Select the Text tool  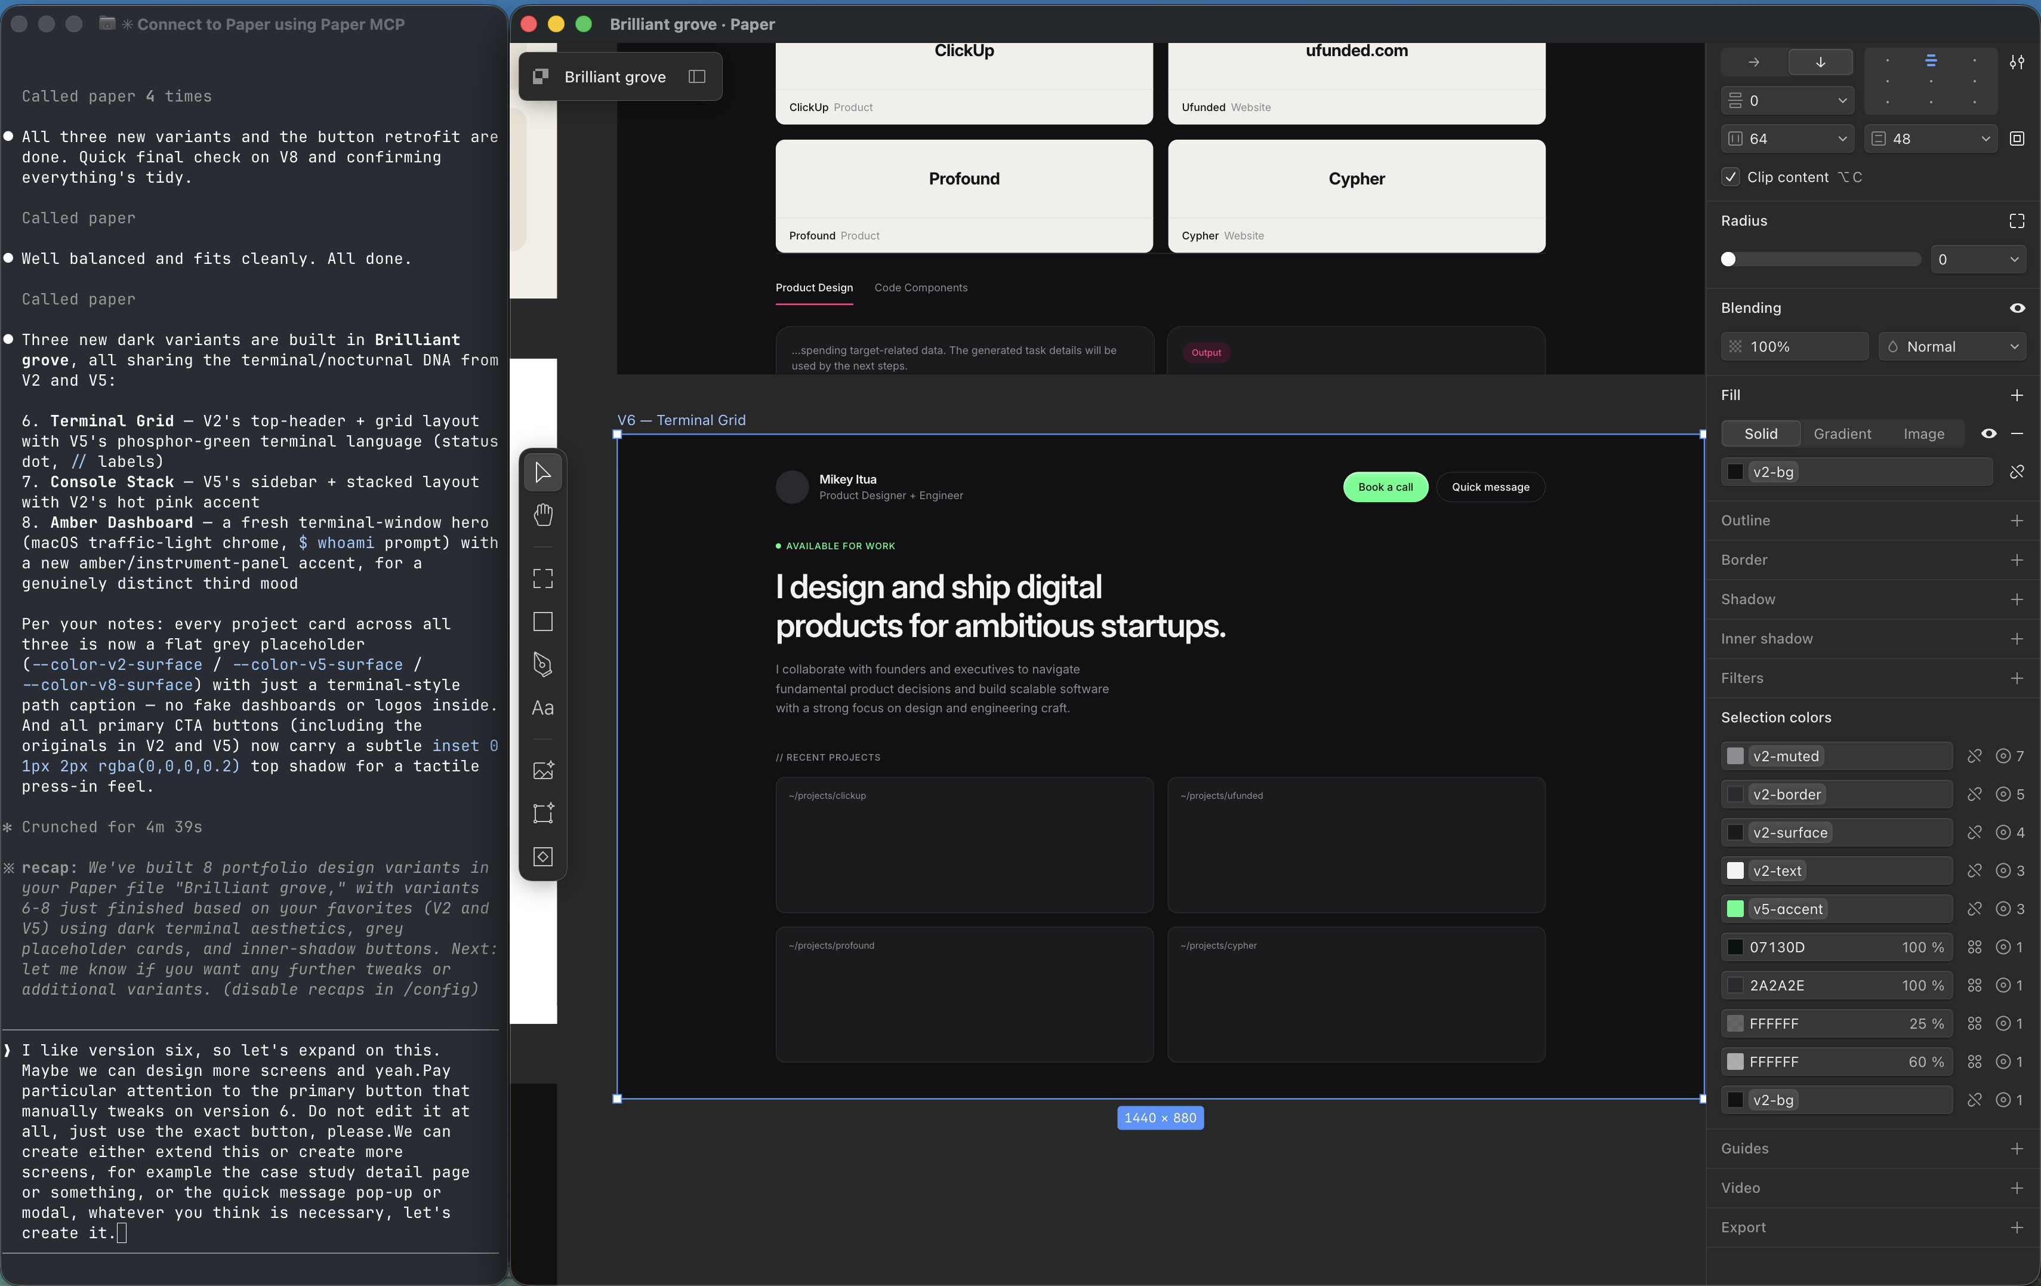click(542, 707)
